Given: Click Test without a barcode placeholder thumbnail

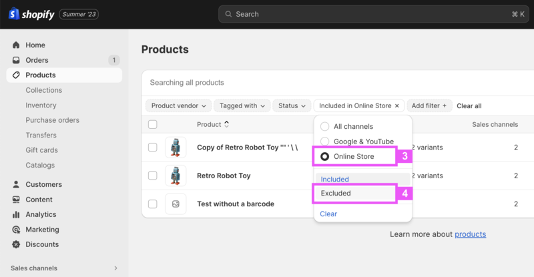Looking at the screenshot, I should (x=176, y=204).
